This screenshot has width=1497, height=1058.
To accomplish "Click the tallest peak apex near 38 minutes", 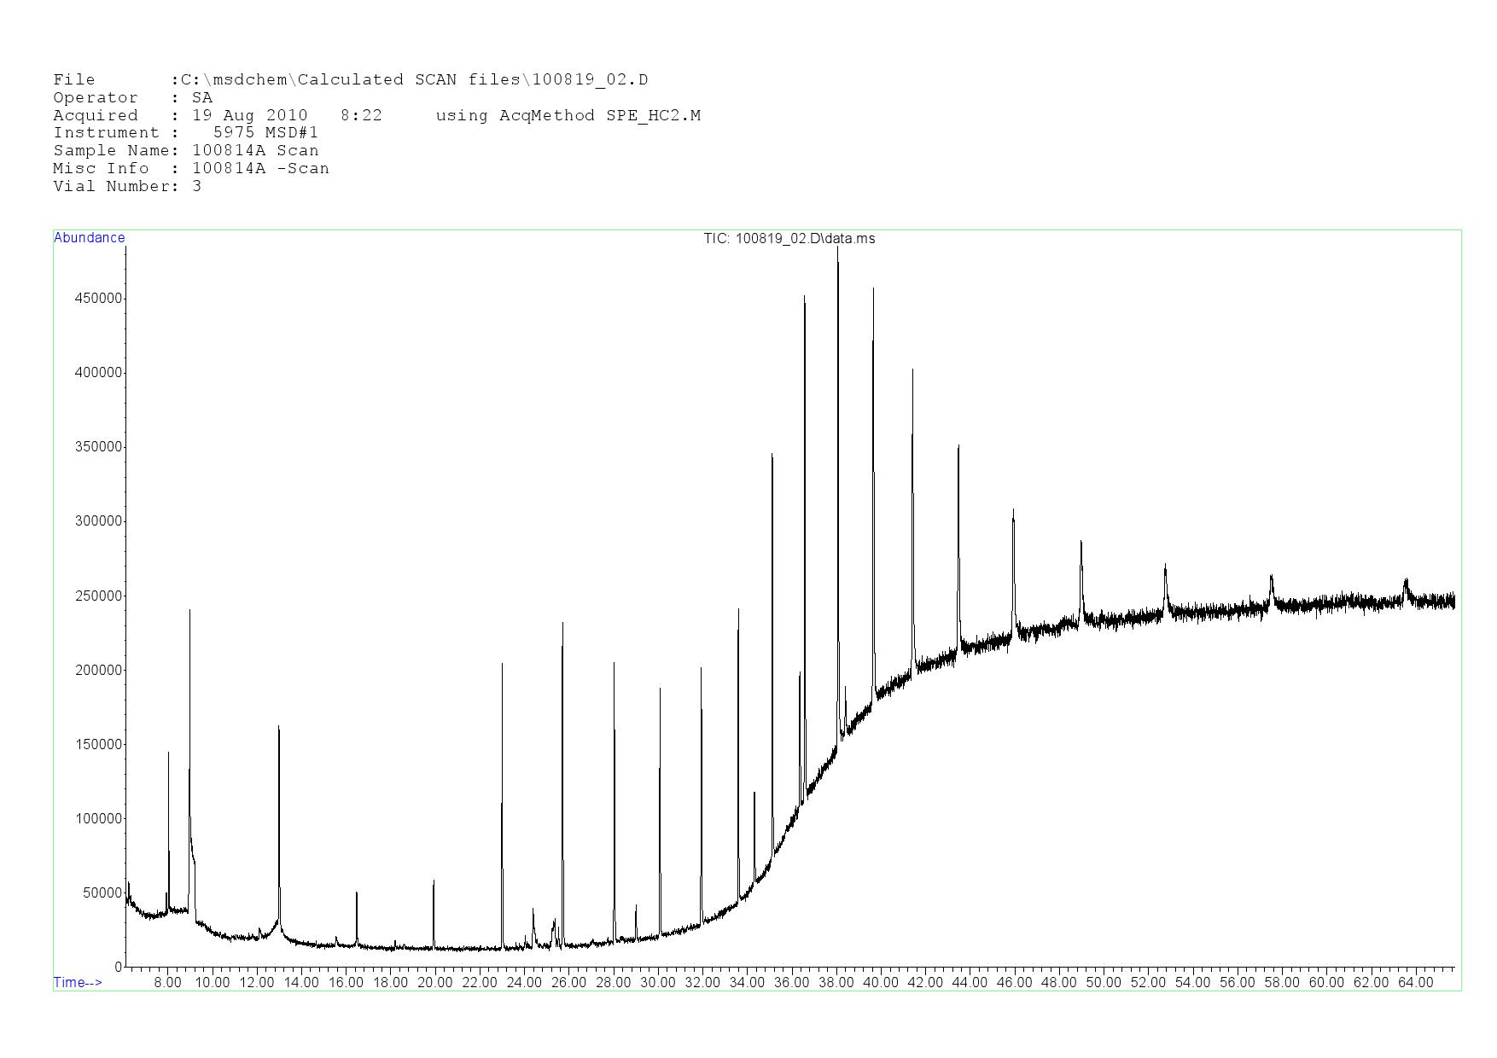I will click(x=837, y=248).
